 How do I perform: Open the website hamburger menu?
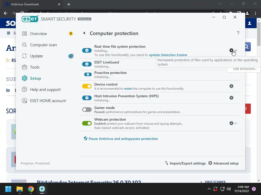pos(8,33)
